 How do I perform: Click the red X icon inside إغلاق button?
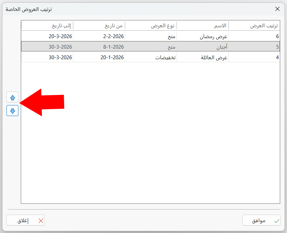40,220
